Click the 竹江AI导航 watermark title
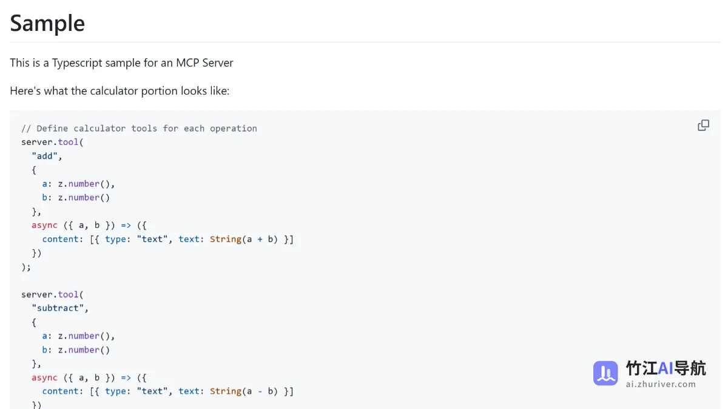Image resolution: width=728 pixels, height=409 pixels. tap(666, 368)
